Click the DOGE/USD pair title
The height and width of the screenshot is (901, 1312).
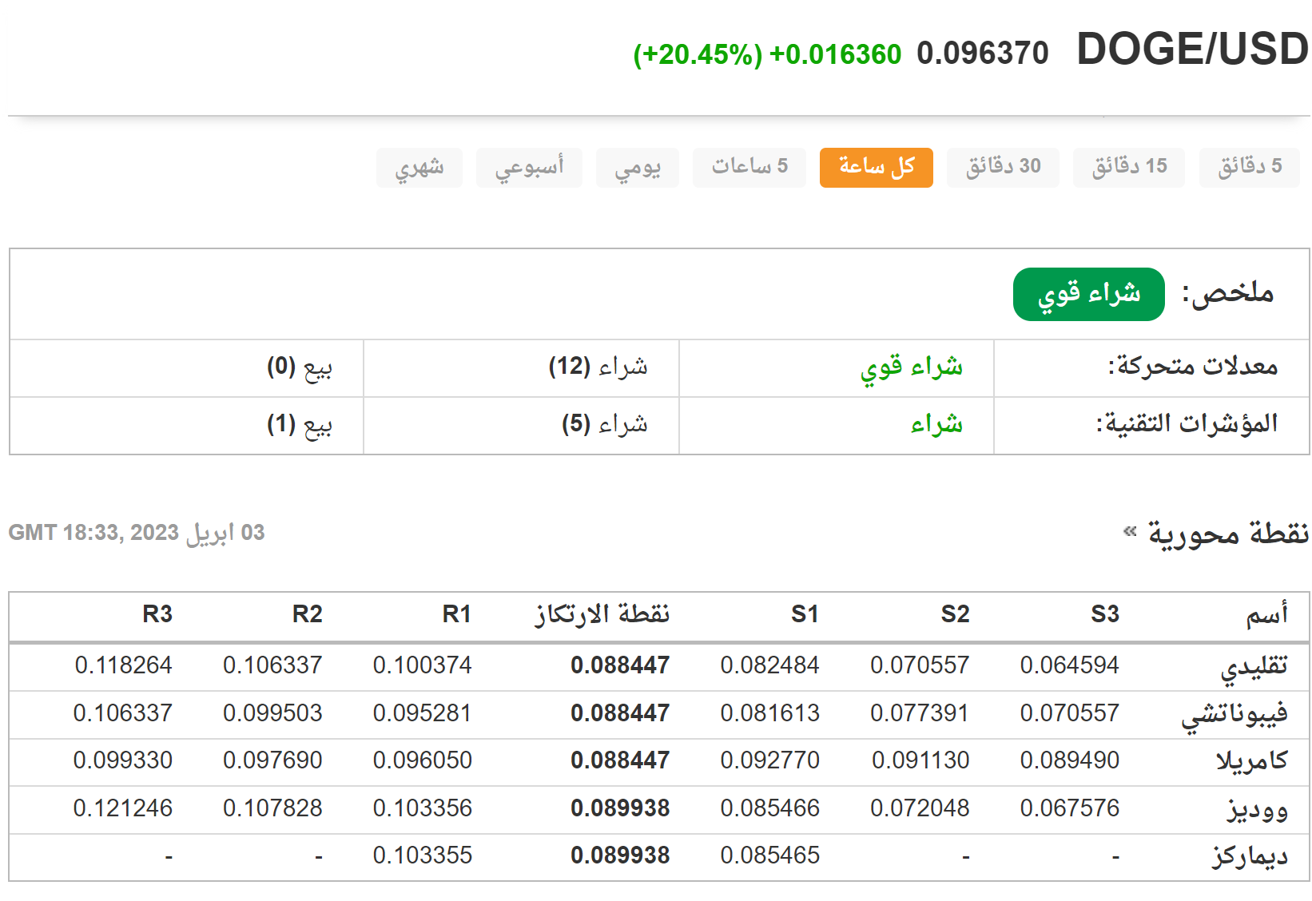point(1192,50)
